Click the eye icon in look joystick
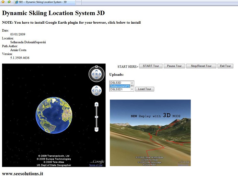The height and width of the screenshot is (176, 238). point(97,74)
